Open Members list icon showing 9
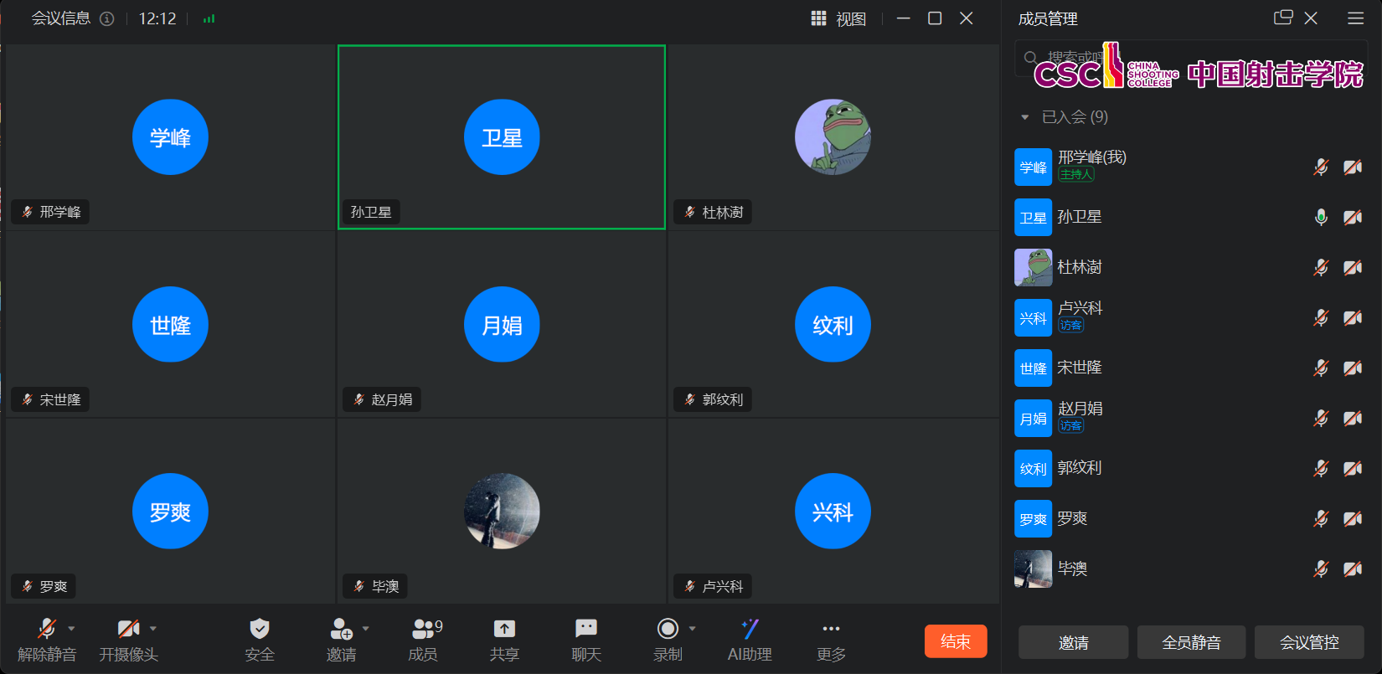Viewport: 1382px width, 674px height. (x=427, y=628)
